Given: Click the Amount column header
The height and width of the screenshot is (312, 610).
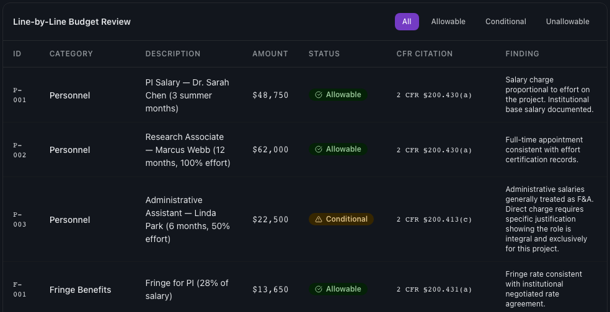Looking at the screenshot, I should (x=270, y=54).
